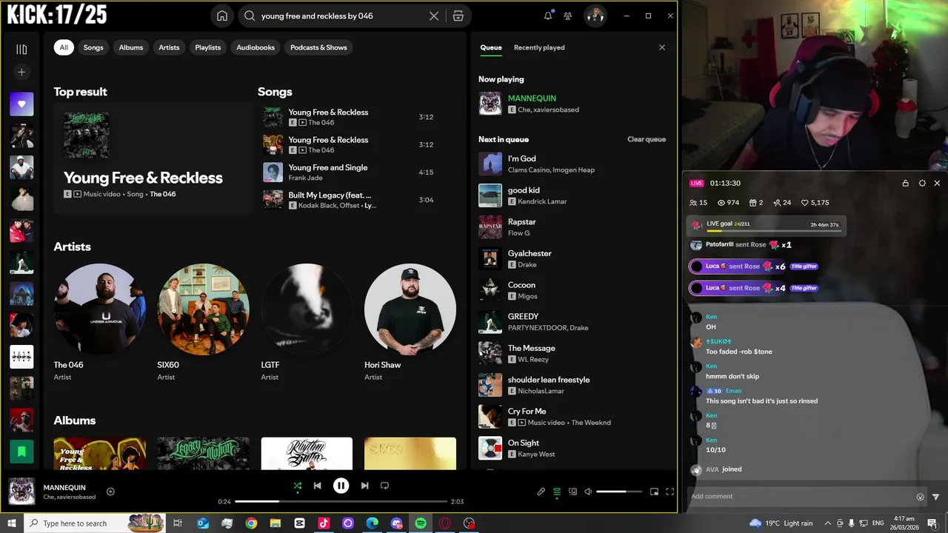Open the profile avatar menu
The height and width of the screenshot is (533, 948).
point(595,16)
